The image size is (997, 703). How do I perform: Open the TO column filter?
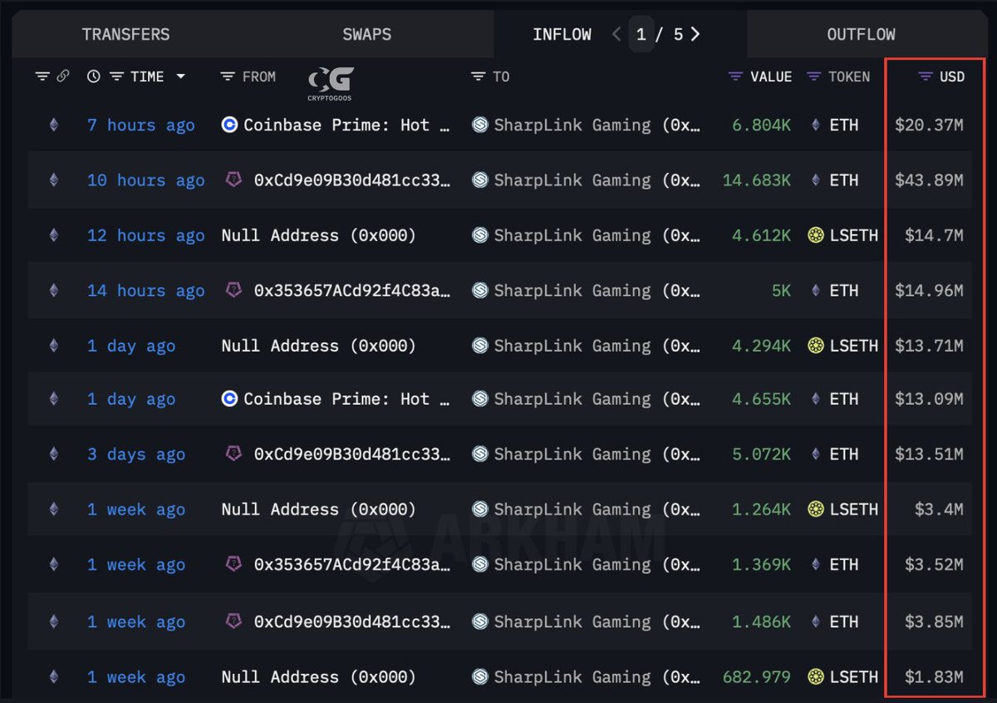478,76
